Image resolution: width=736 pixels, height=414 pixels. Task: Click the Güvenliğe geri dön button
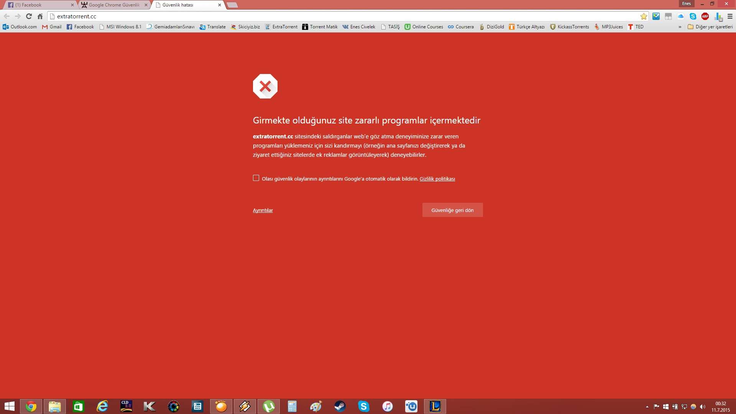point(452,210)
